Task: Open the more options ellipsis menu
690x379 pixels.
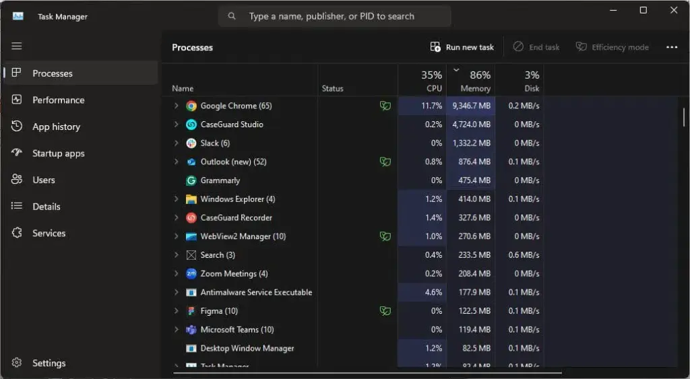Action: pos(672,47)
